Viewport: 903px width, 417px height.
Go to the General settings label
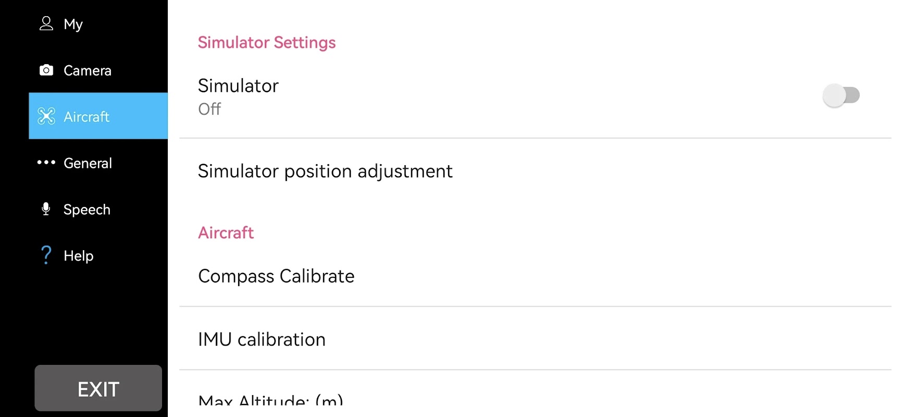88,163
